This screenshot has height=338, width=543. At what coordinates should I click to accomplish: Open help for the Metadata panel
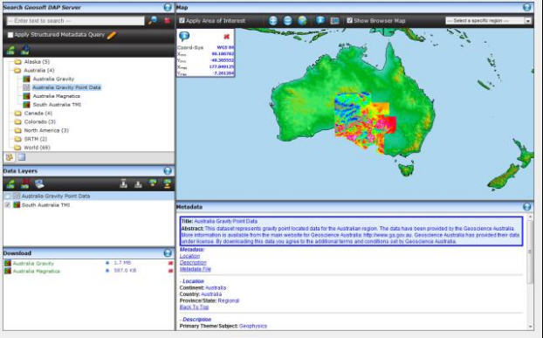coord(526,207)
